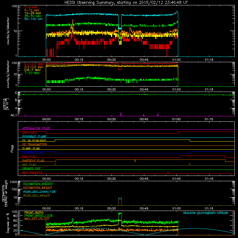
Task: Select the A0.1 tick label on GOES axis
Action: pyautogui.click(x=14, y=115)
